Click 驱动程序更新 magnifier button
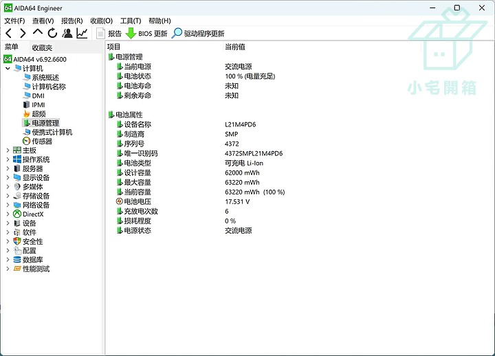 198,34
